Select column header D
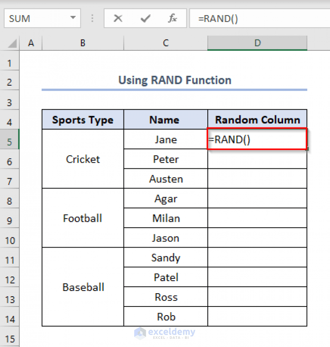The height and width of the screenshot is (347, 330). point(257,43)
